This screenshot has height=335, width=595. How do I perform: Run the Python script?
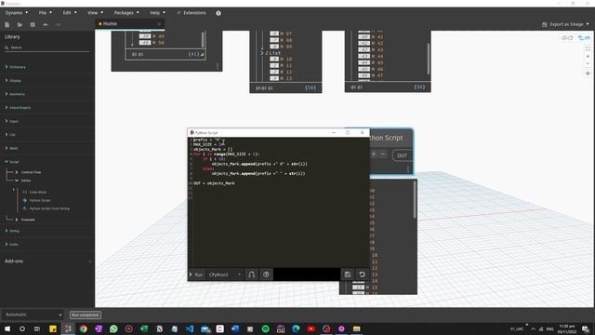[196, 275]
